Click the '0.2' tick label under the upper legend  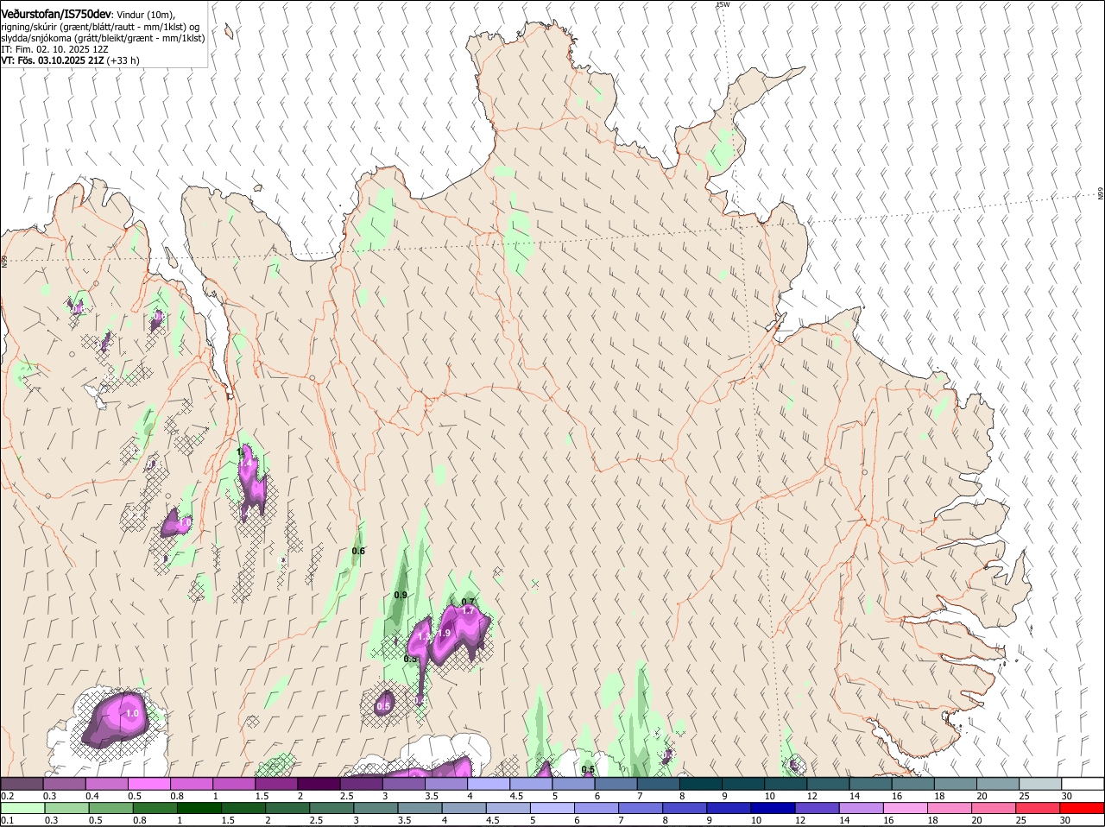pyautogui.click(x=8, y=796)
